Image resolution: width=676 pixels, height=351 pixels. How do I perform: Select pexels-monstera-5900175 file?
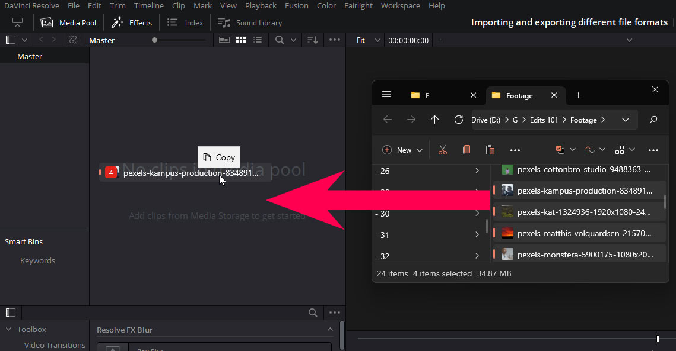click(x=579, y=254)
